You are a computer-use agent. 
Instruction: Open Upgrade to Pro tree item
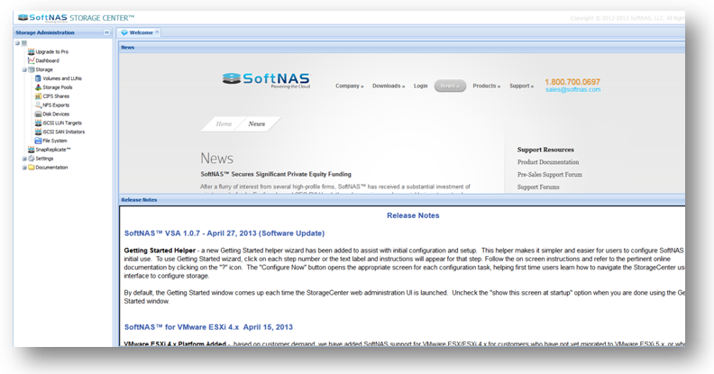click(52, 52)
